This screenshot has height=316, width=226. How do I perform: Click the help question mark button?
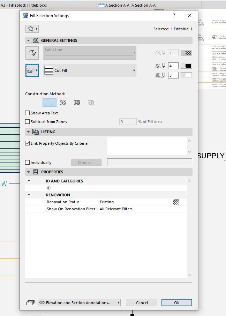tap(174, 15)
